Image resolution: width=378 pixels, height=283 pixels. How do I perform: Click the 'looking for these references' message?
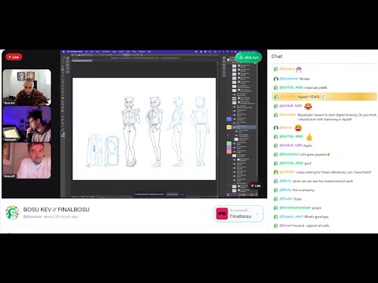click(x=333, y=172)
